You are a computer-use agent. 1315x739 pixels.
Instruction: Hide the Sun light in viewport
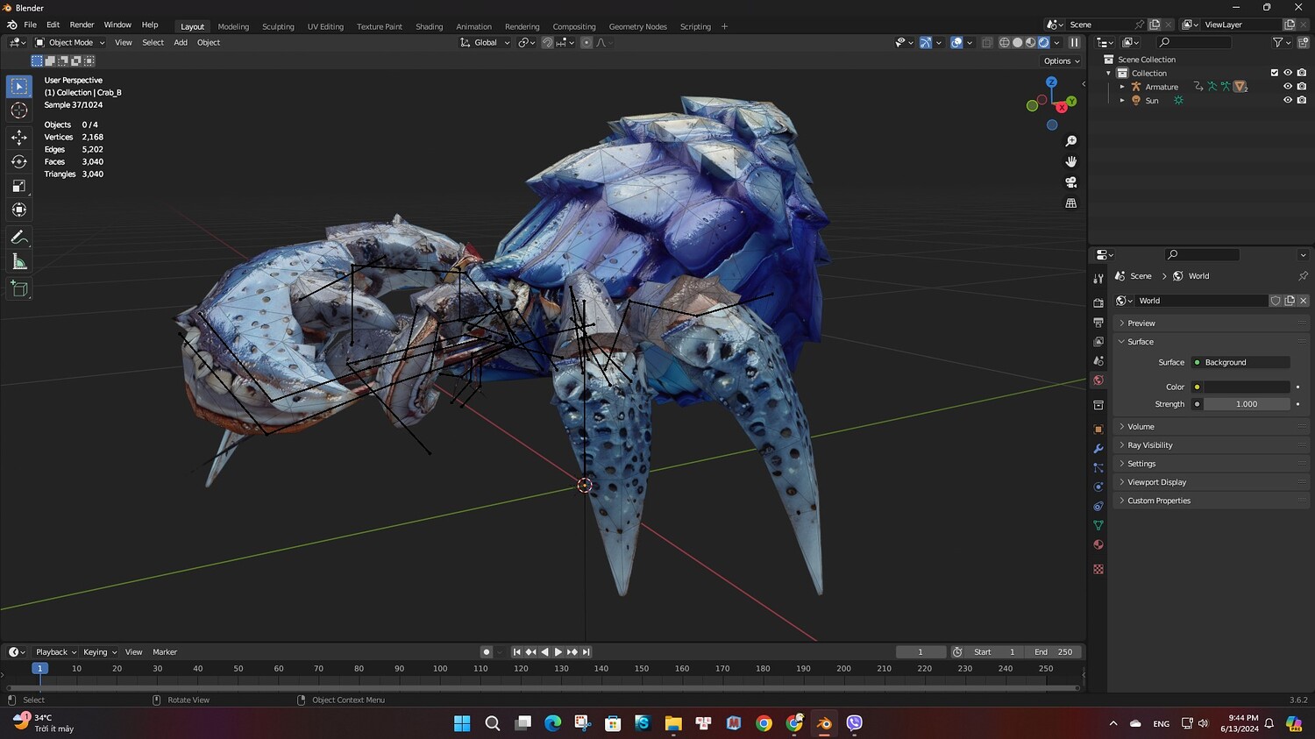(x=1288, y=101)
